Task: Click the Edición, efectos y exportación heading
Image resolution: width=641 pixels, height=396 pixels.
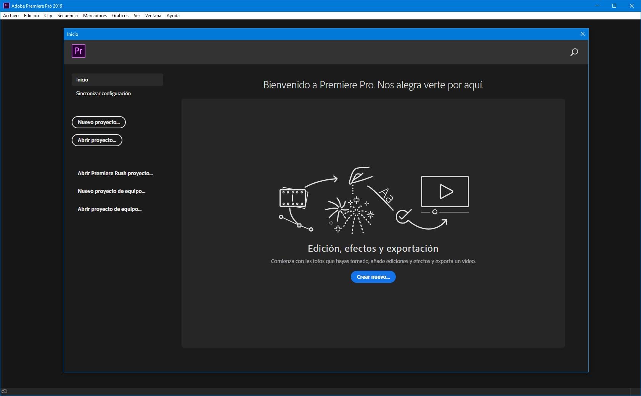Action: [373, 249]
